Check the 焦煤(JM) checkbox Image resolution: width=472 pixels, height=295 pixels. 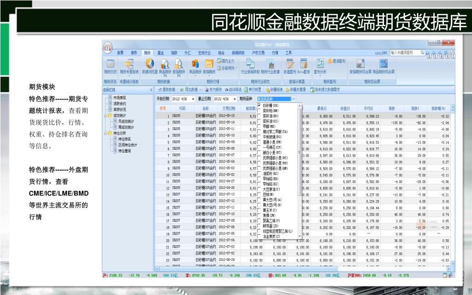coord(259,216)
